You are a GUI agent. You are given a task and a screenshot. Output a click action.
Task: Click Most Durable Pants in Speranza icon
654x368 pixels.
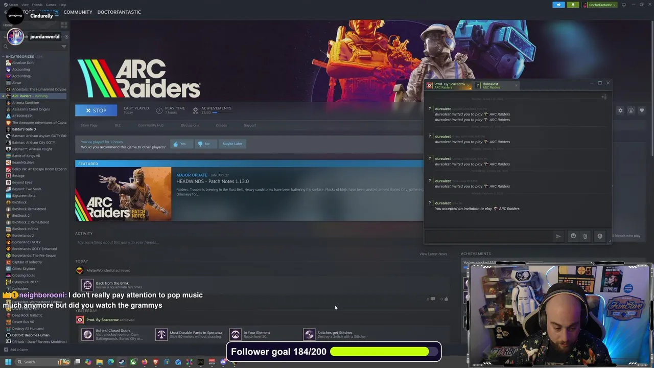tap(161, 334)
